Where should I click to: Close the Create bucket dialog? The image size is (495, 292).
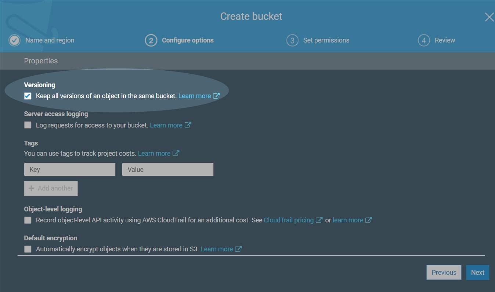[x=489, y=17]
